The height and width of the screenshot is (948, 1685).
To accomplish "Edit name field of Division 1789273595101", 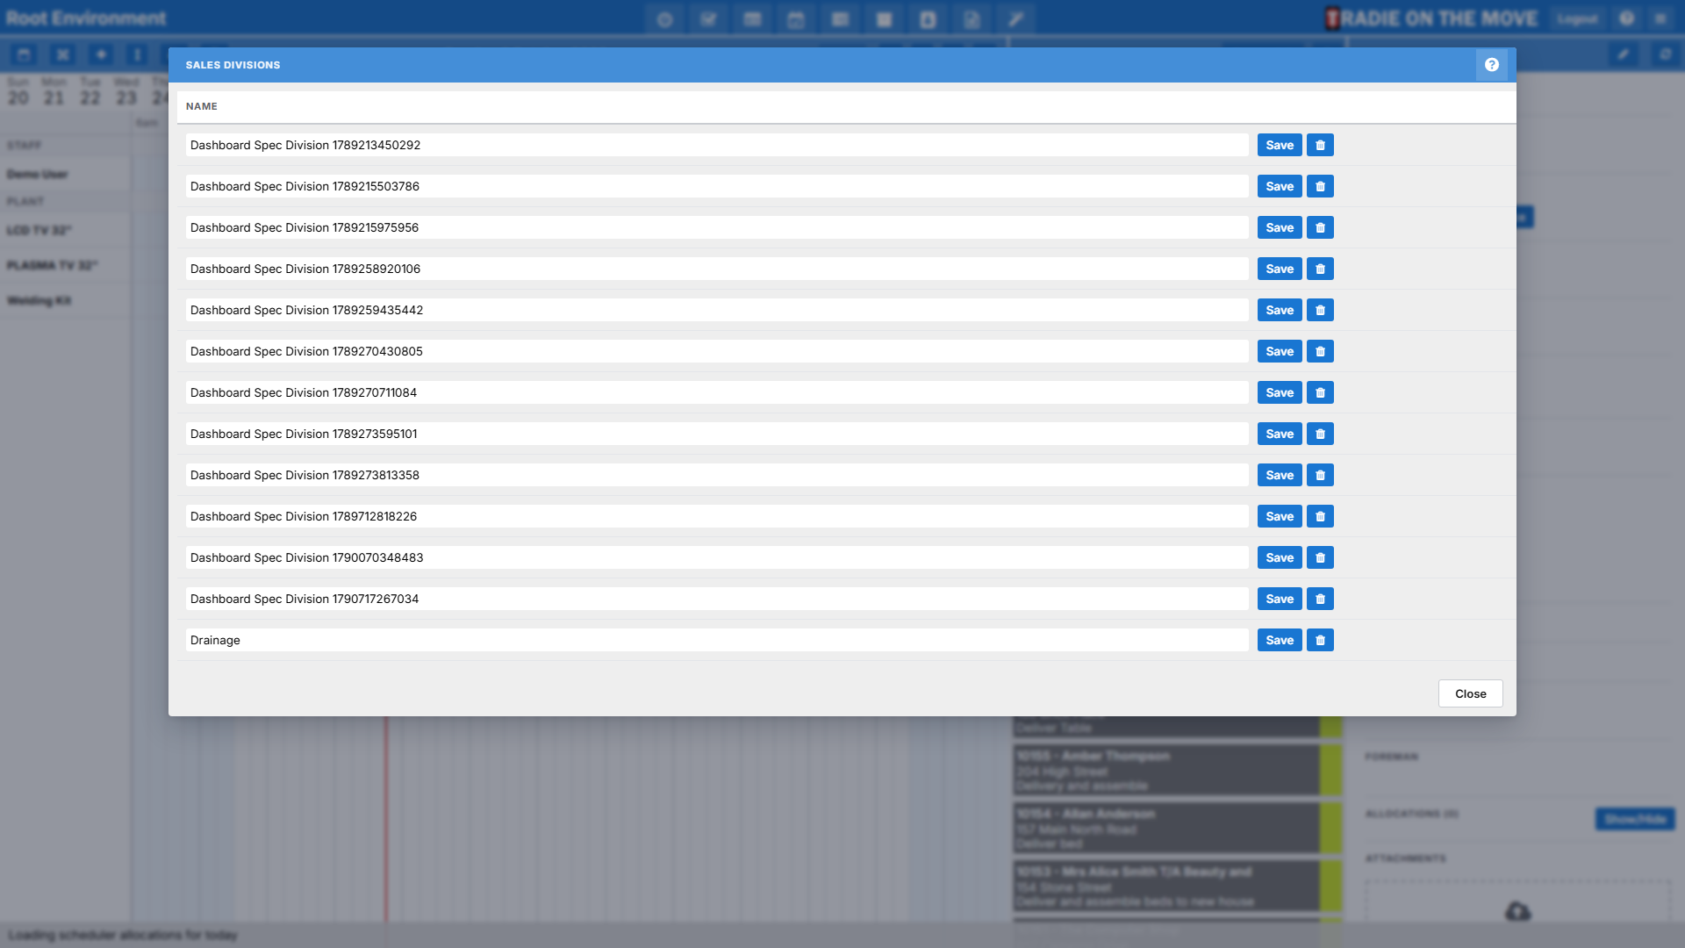I will 717,434.
